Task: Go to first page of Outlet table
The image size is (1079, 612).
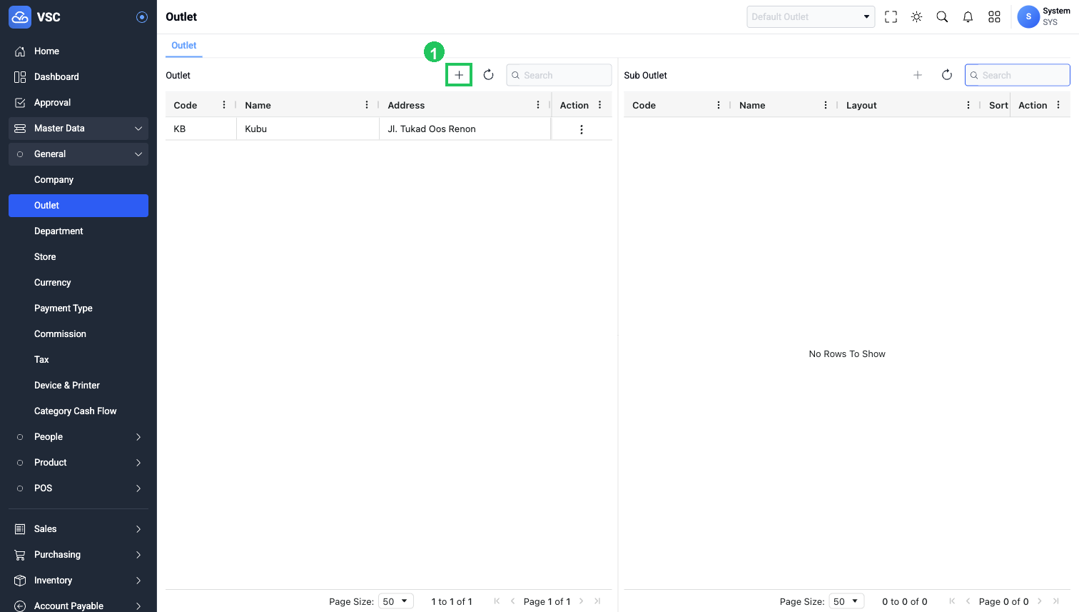Action: point(497,601)
